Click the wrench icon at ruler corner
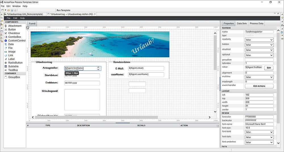 point(28,28)
